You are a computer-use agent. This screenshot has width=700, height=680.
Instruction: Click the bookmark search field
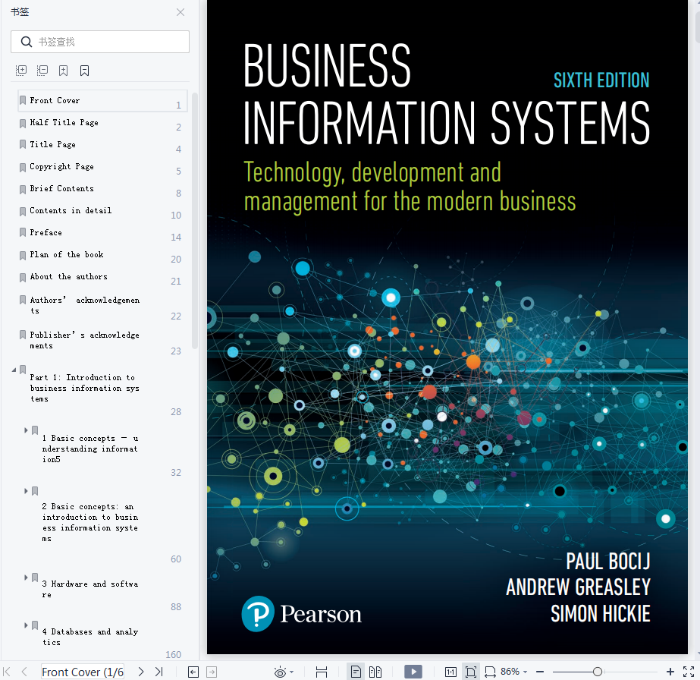point(100,42)
